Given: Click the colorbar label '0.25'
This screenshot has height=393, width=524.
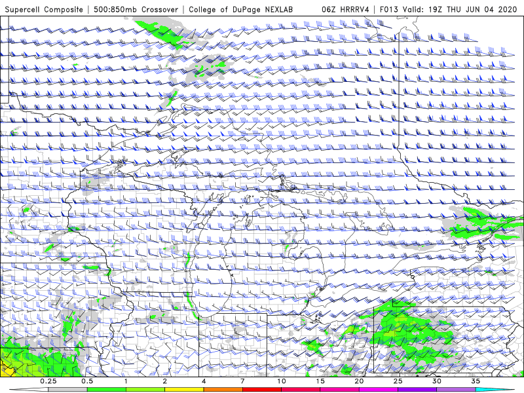Looking at the screenshot, I should [x=48, y=381].
